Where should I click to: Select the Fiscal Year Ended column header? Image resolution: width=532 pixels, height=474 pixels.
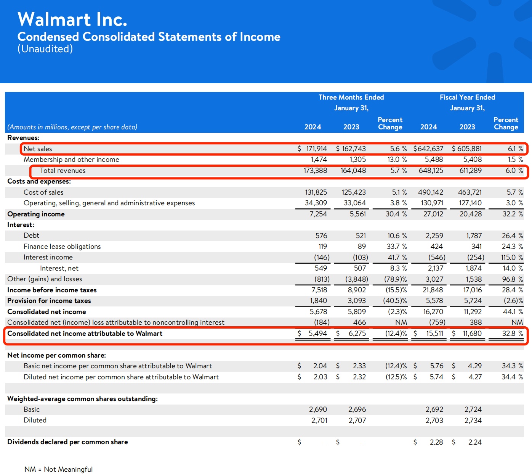(x=467, y=97)
